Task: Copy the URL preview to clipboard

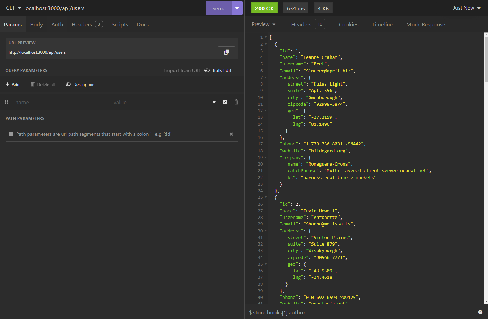Action: [x=226, y=52]
